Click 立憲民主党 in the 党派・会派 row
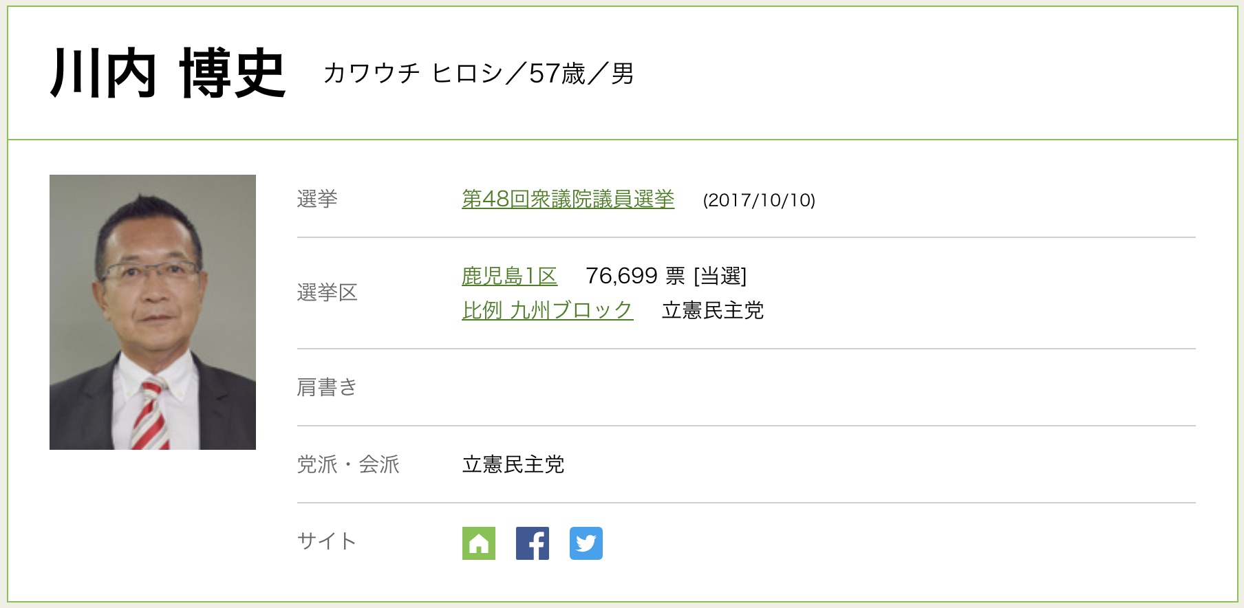Viewport: 1244px width, 608px height. point(513,465)
